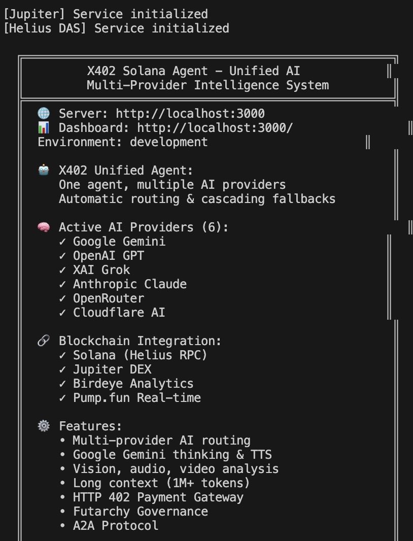Click the [Helius DAS] Service initialized log line
Viewport: 413px width, 541px height.
coord(116,28)
